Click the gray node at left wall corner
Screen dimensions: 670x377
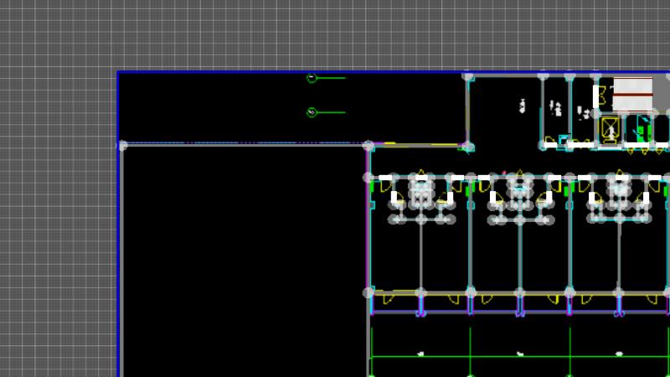click(123, 146)
